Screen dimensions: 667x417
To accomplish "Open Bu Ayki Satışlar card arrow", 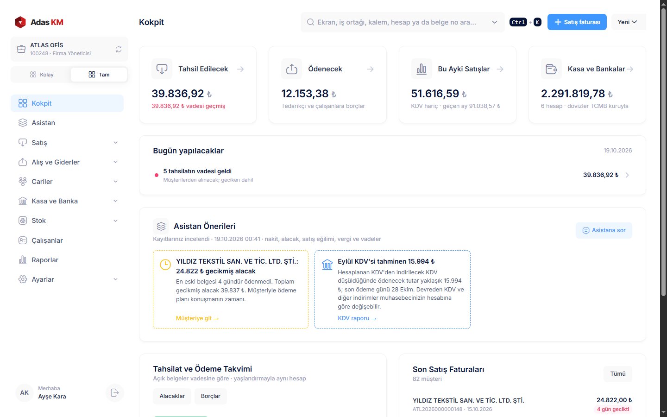I will (500, 69).
